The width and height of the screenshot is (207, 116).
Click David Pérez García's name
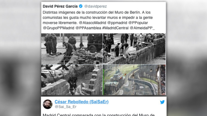pyautogui.click(x=60, y=6)
